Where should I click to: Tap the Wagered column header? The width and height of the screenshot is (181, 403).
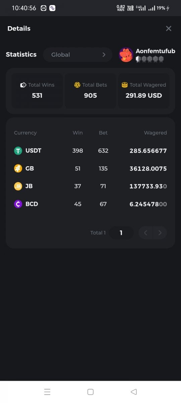[155, 133]
